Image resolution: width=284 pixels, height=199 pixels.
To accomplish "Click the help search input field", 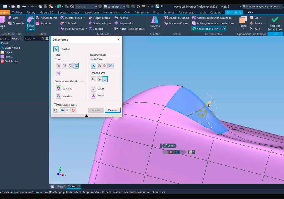I will pyautogui.click(x=262, y=6).
